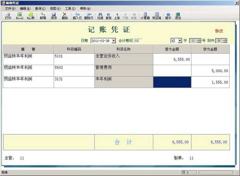Screen dimensions: 240x176
Task: Click the 科目编码 column header
Action: click(74, 49)
